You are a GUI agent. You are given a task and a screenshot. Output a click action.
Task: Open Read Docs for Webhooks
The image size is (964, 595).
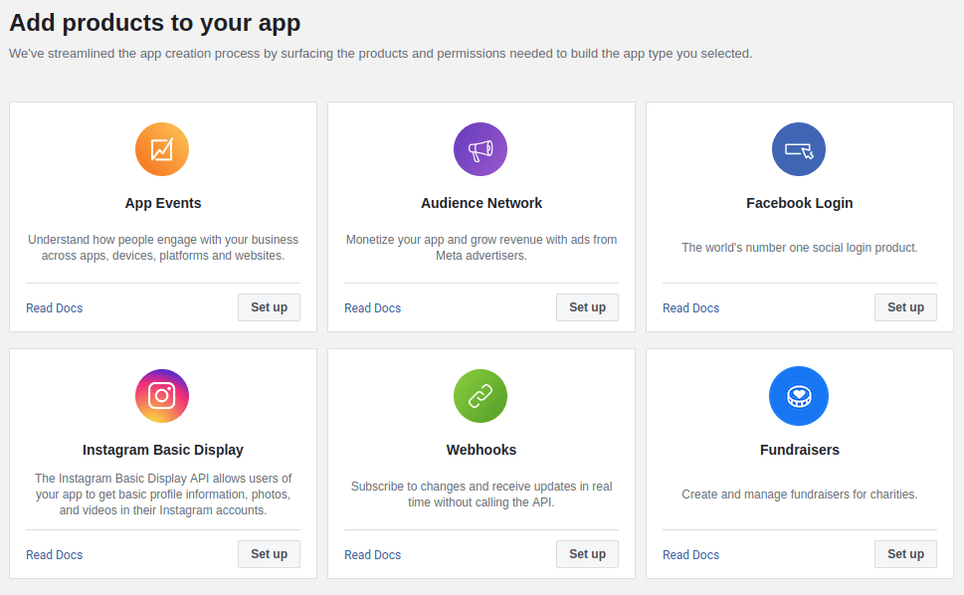click(x=372, y=554)
